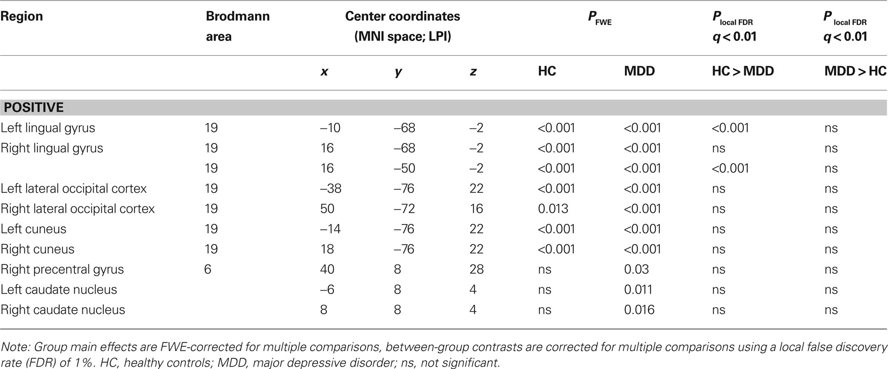Select the 0.013 HC p-value cell
The height and width of the screenshot is (369, 888).
click(x=553, y=209)
